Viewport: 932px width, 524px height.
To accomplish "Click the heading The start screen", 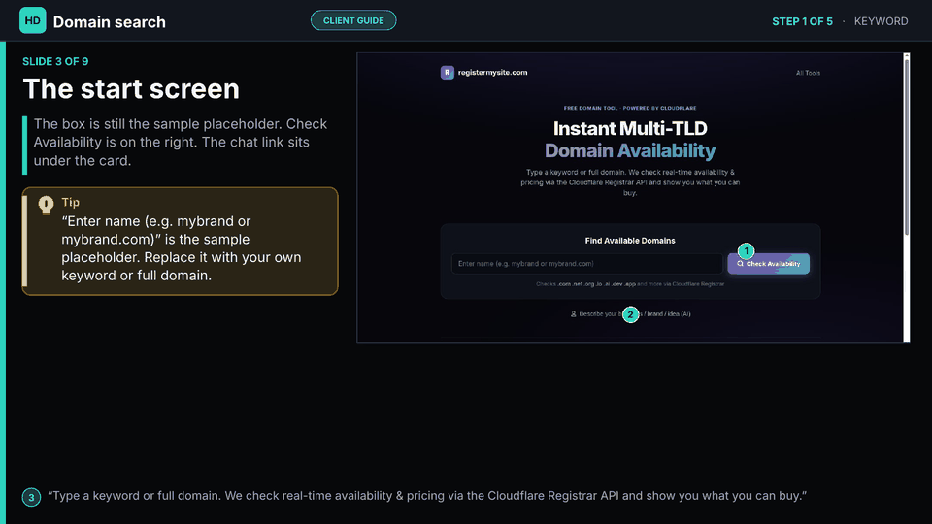I will click(x=131, y=89).
